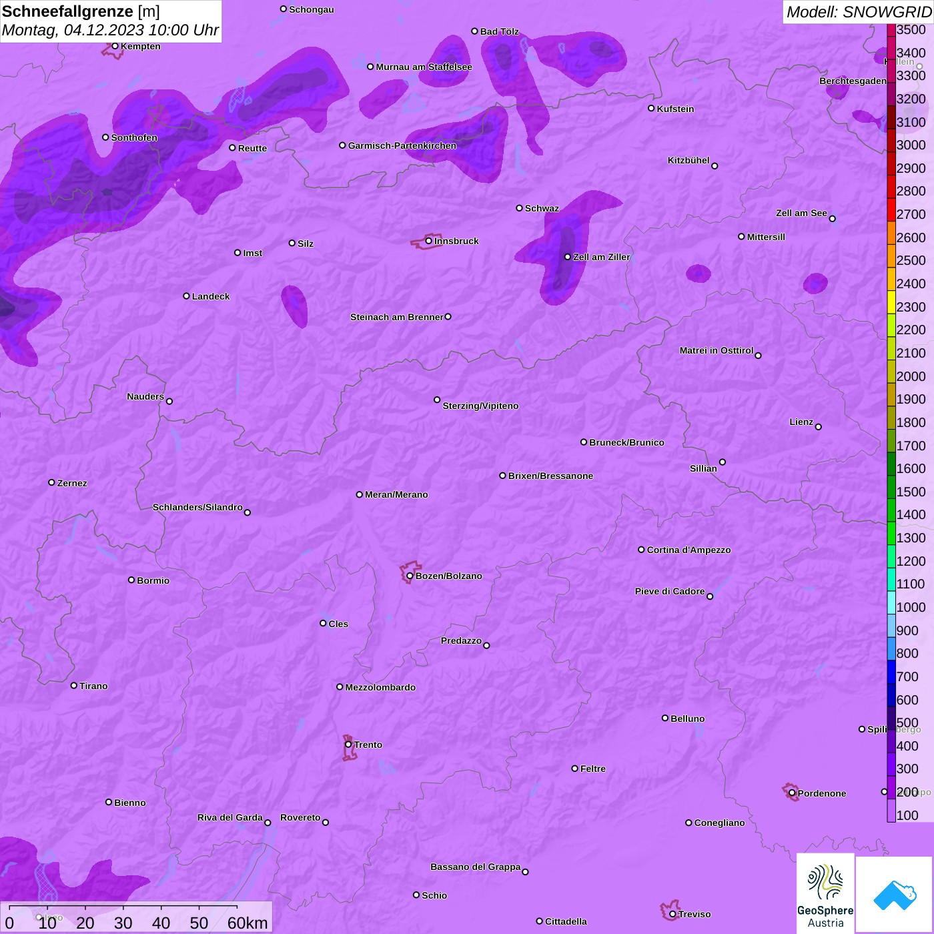Image resolution: width=934 pixels, height=934 pixels.
Task: Click the 2000 legend value label
Action: coord(911,376)
